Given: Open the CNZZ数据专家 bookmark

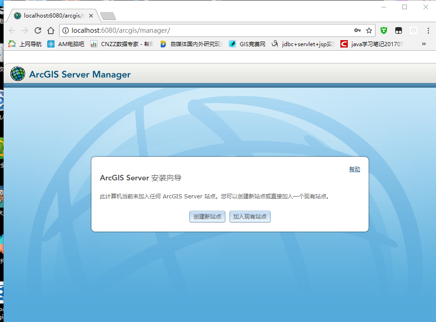Looking at the screenshot, I should 122,44.
